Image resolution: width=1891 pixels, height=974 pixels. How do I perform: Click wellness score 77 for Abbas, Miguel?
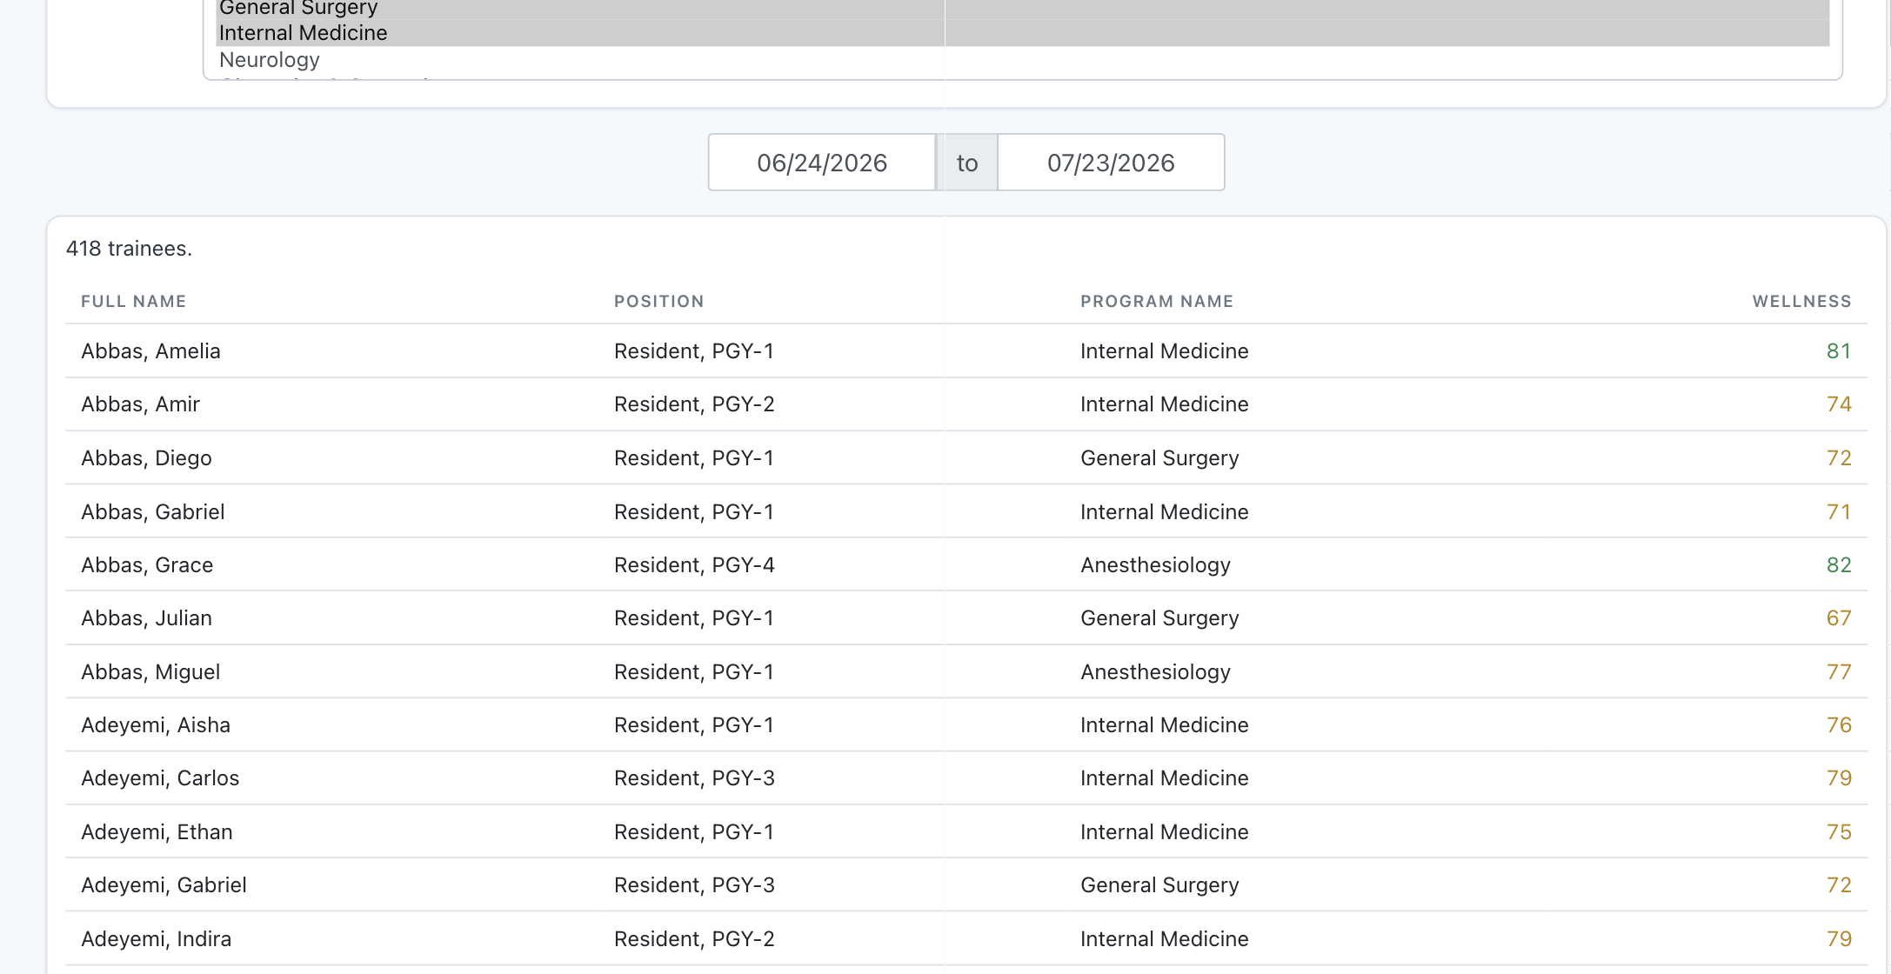click(1839, 672)
